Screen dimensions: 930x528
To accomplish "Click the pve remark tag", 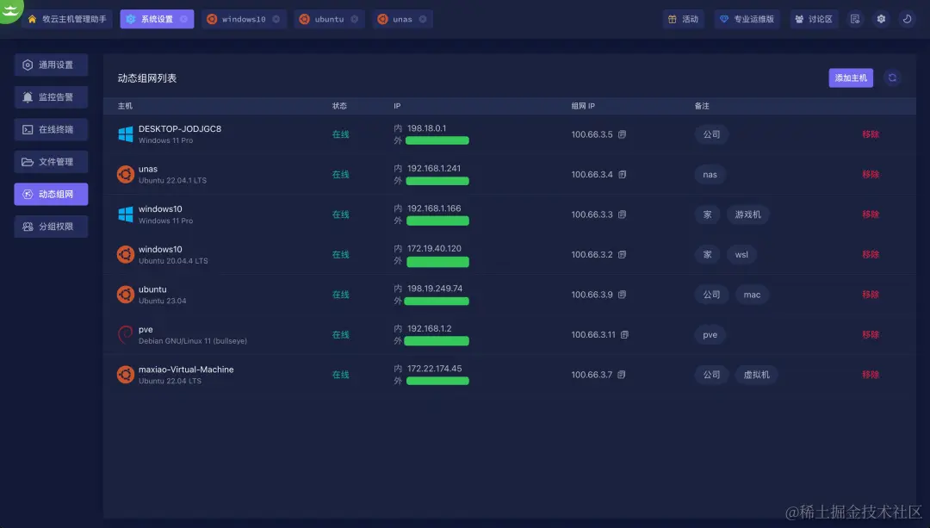I will coord(710,334).
